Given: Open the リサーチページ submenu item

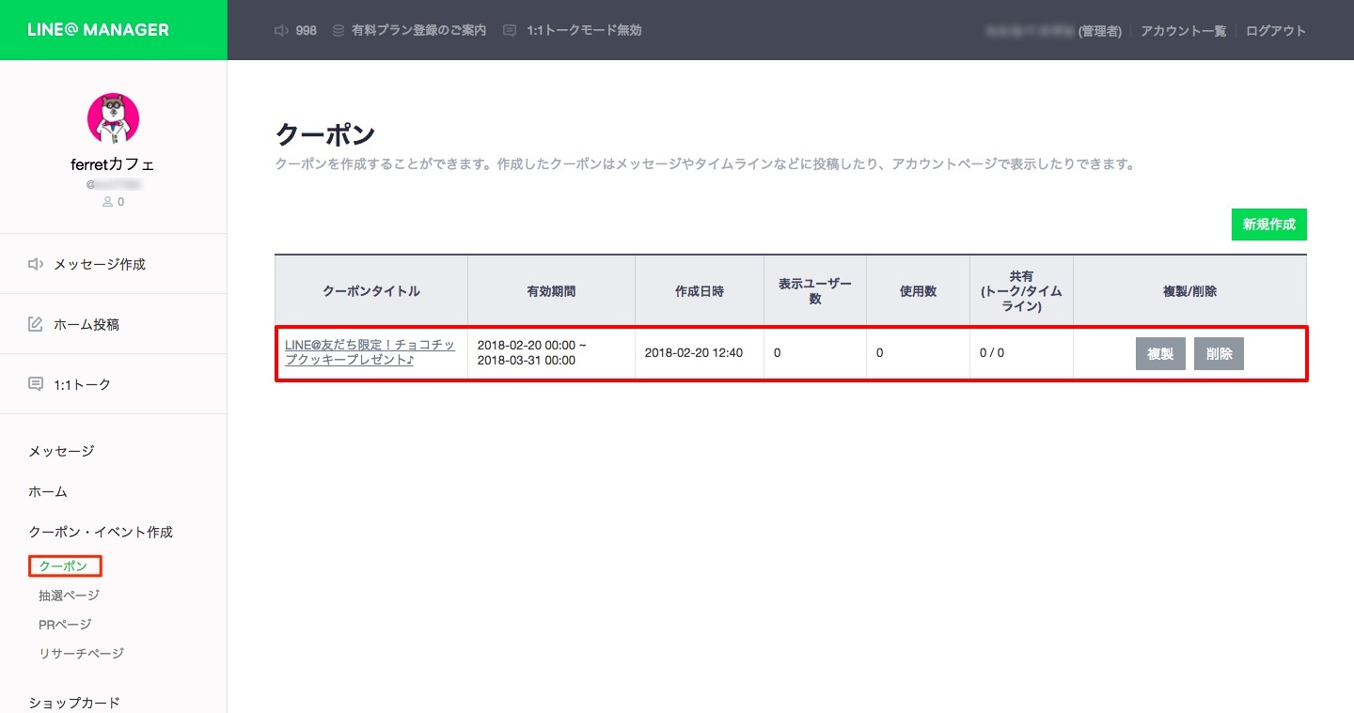Looking at the screenshot, I should (x=81, y=653).
